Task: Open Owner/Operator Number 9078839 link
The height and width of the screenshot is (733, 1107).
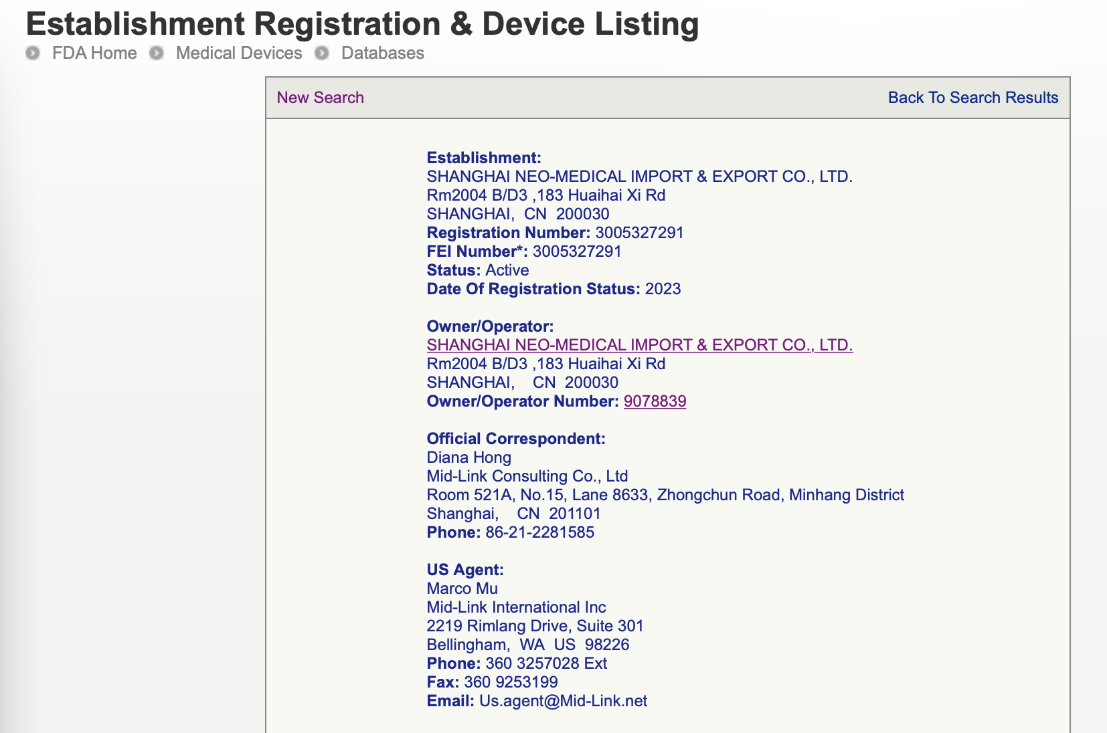Action: coord(655,401)
